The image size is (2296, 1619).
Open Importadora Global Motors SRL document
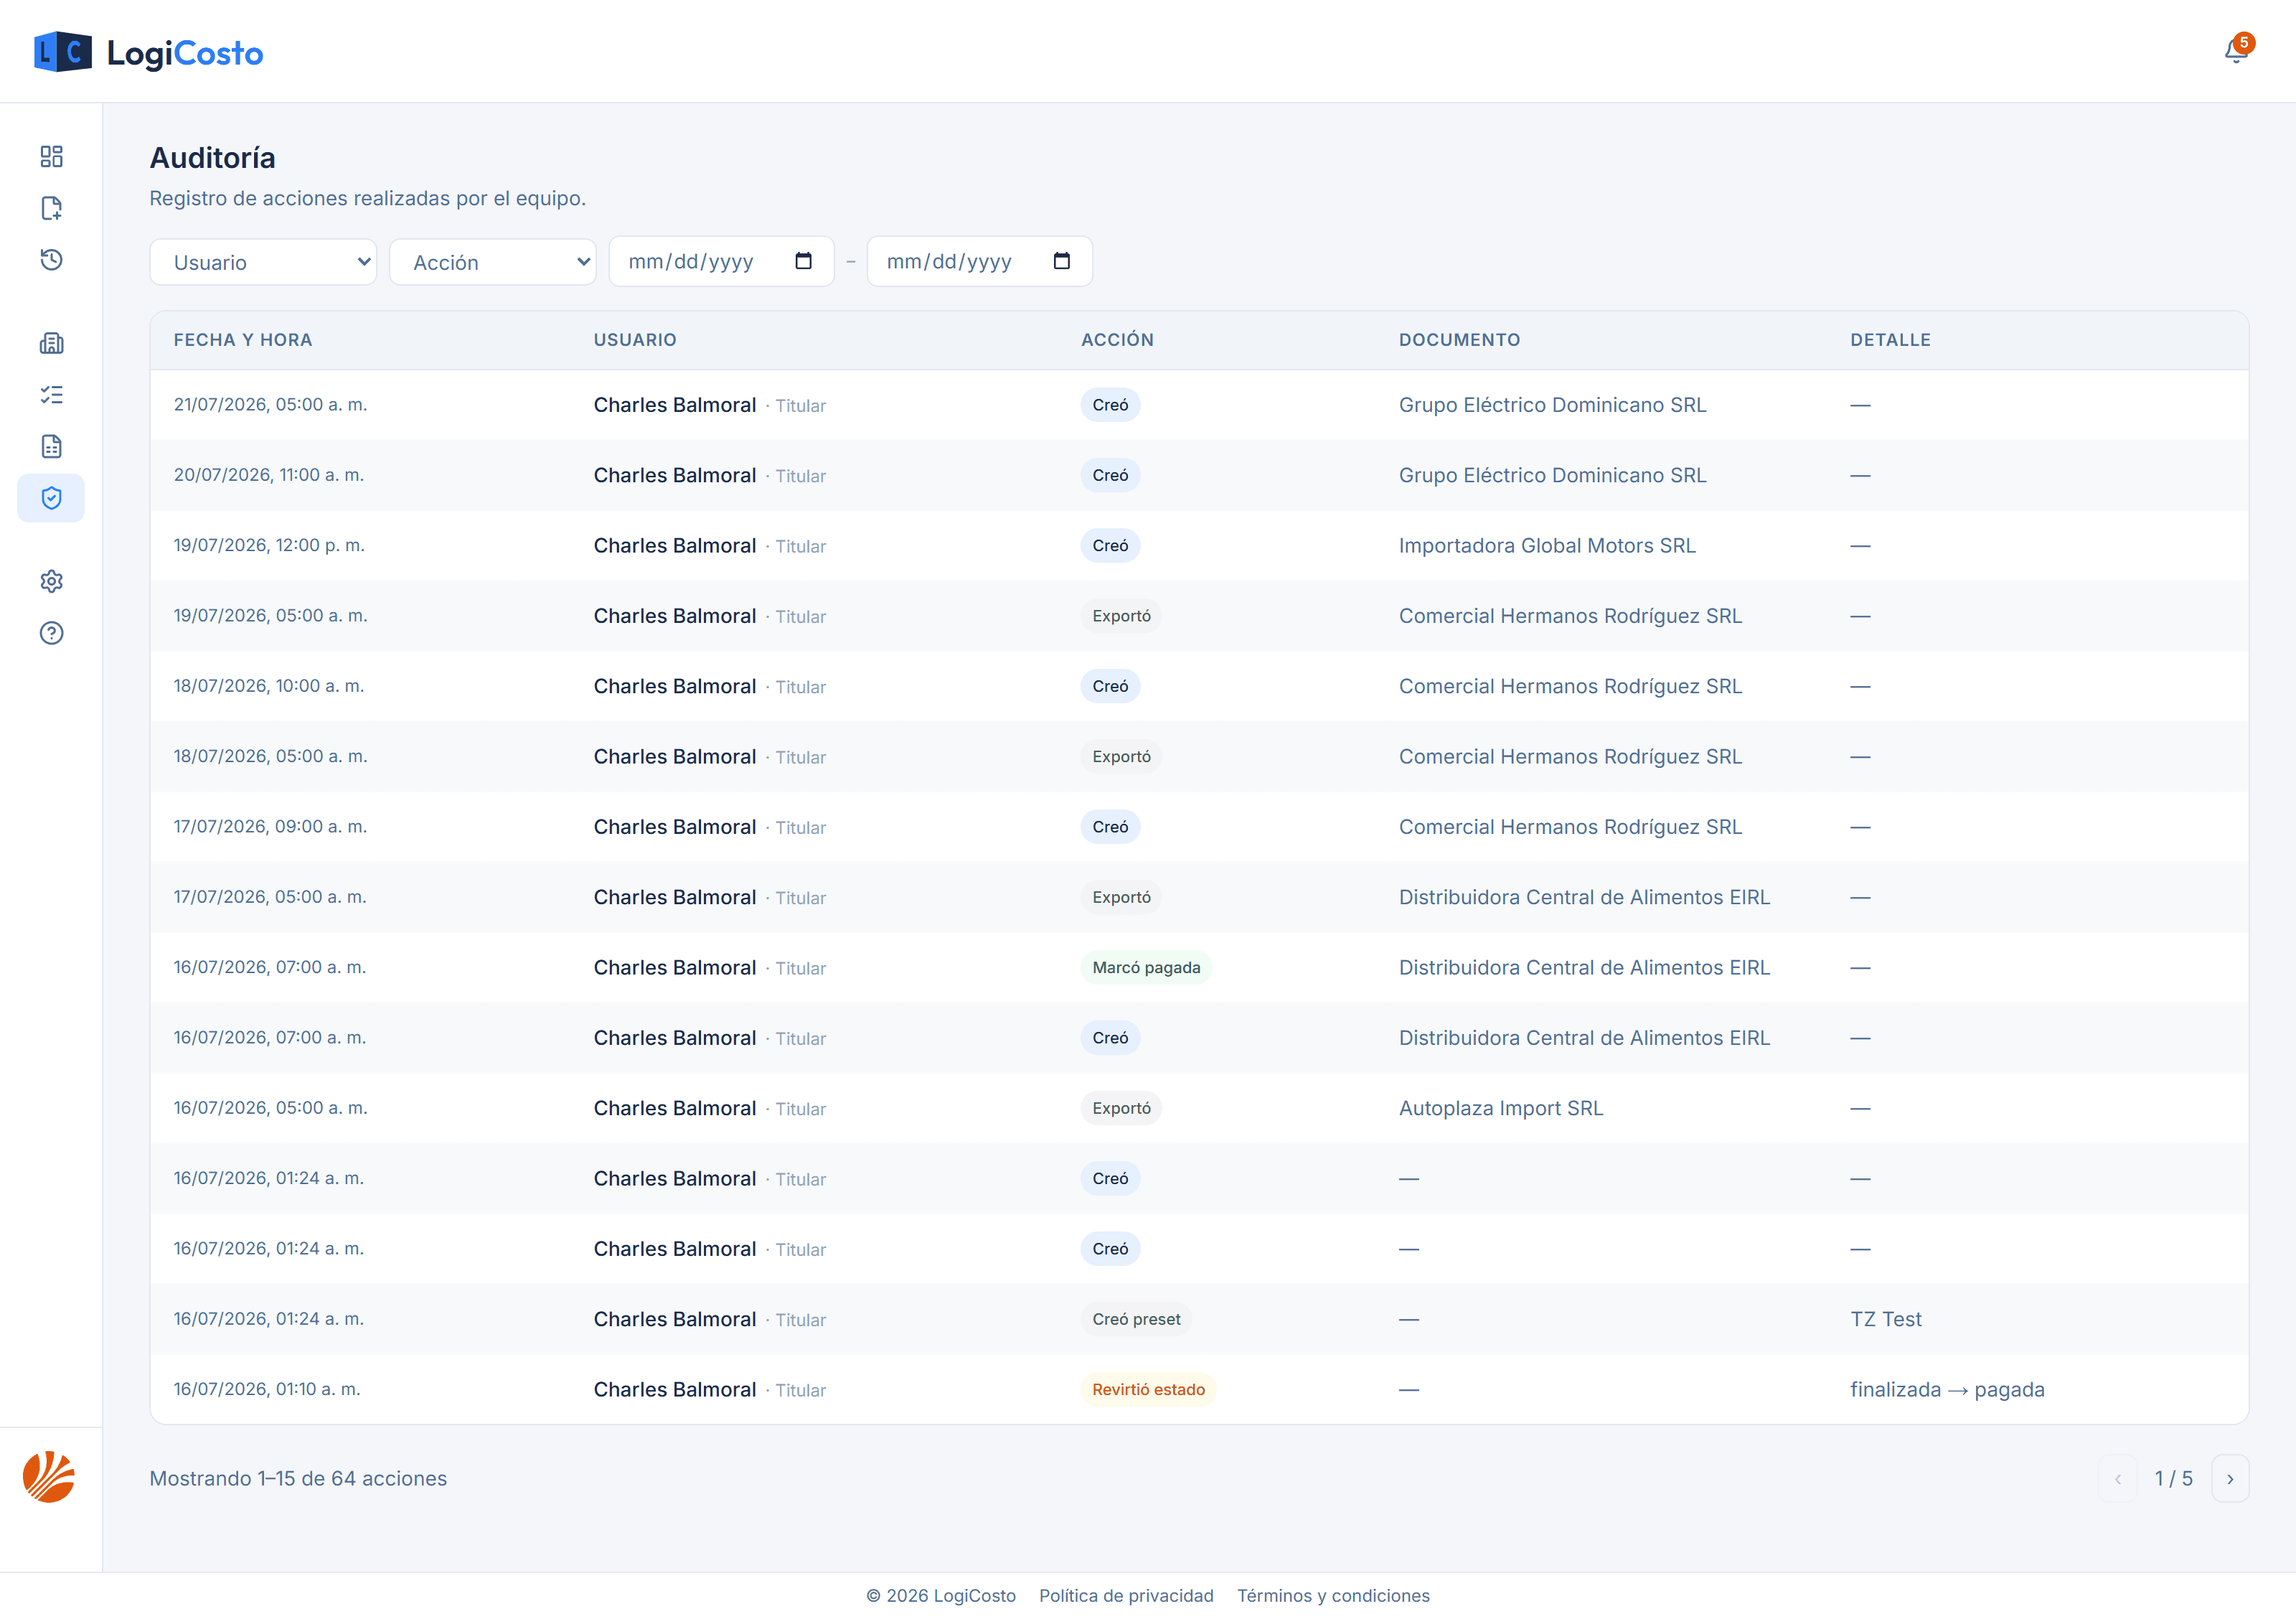coord(1547,546)
